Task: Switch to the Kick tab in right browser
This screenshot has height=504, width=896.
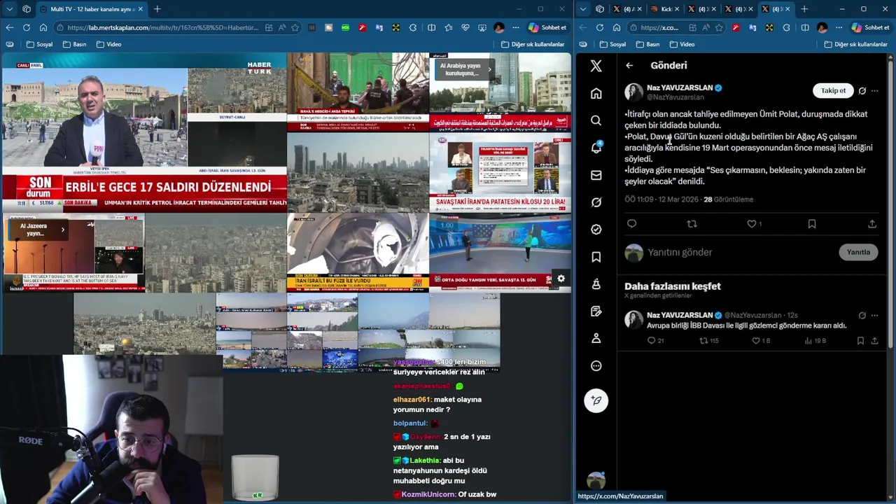Action: pyautogui.click(x=665, y=9)
